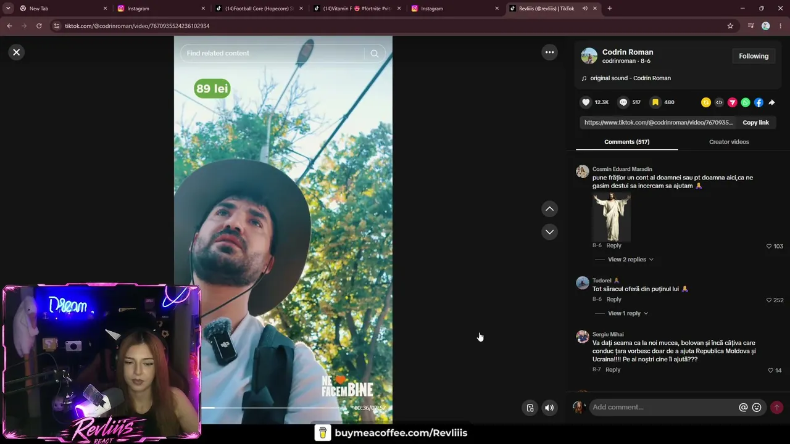Open more share options arrow
This screenshot has width=790, height=444.
pyautogui.click(x=771, y=102)
